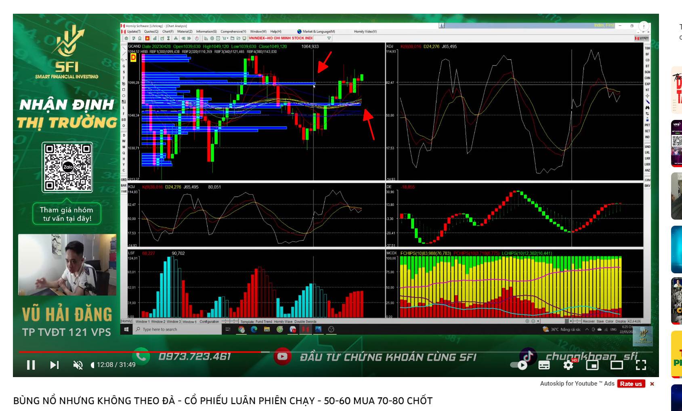Open YouTube player settings gear
Screen dimensions: 682x411
(568, 365)
